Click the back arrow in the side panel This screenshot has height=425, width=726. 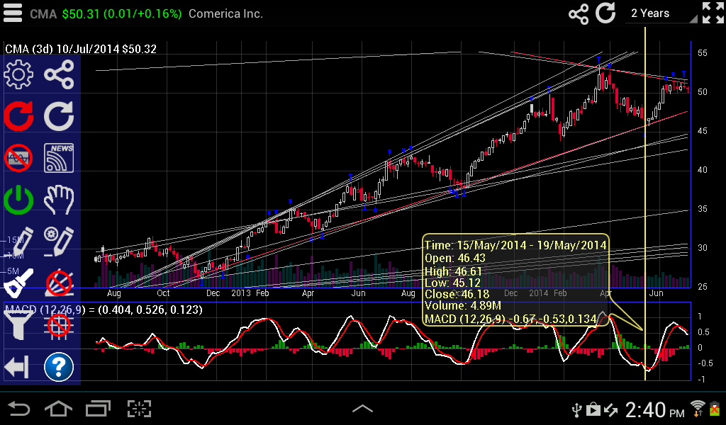(x=17, y=367)
